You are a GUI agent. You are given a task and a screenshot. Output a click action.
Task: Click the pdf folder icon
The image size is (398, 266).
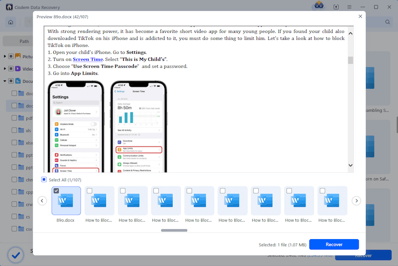(21, 118)
